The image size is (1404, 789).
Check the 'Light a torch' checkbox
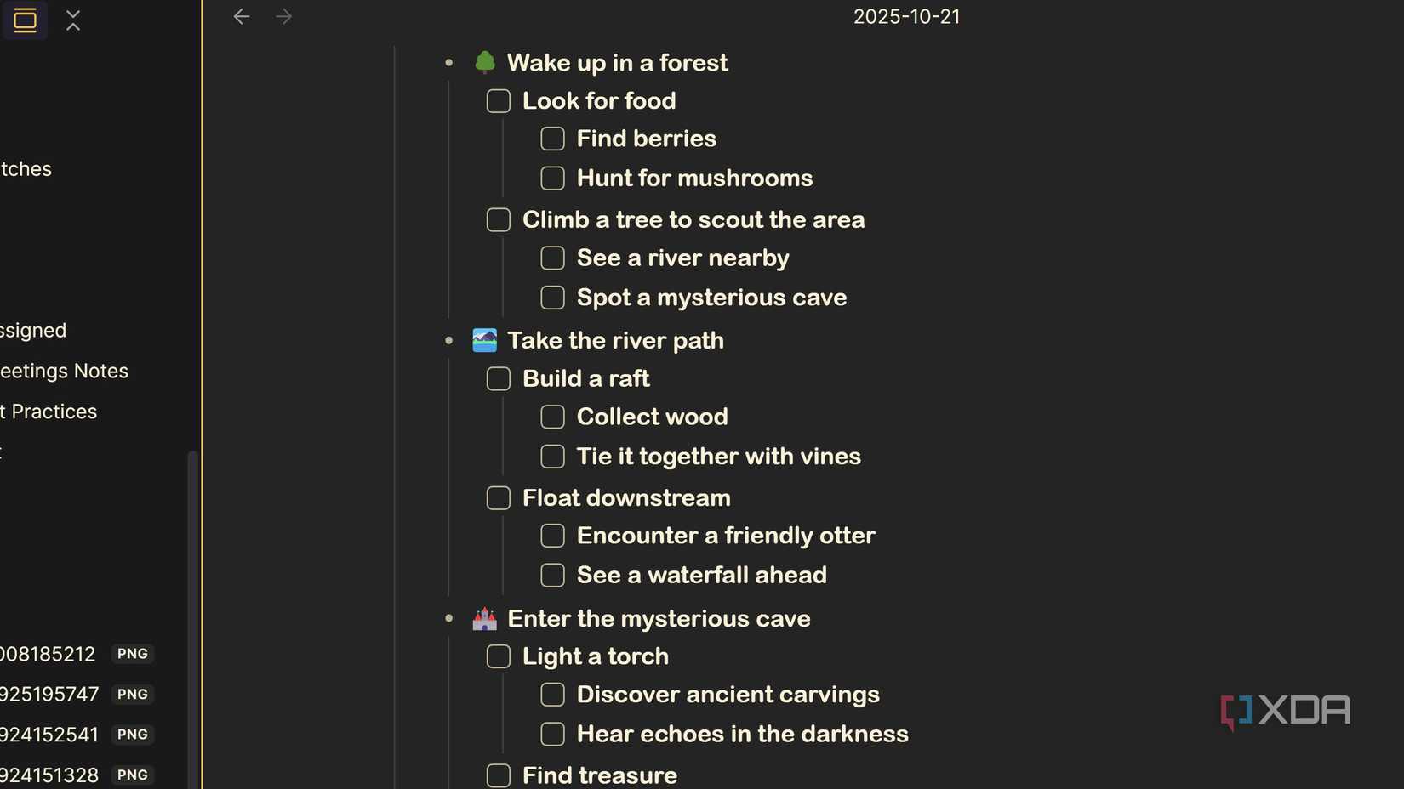tap(498, 656)
